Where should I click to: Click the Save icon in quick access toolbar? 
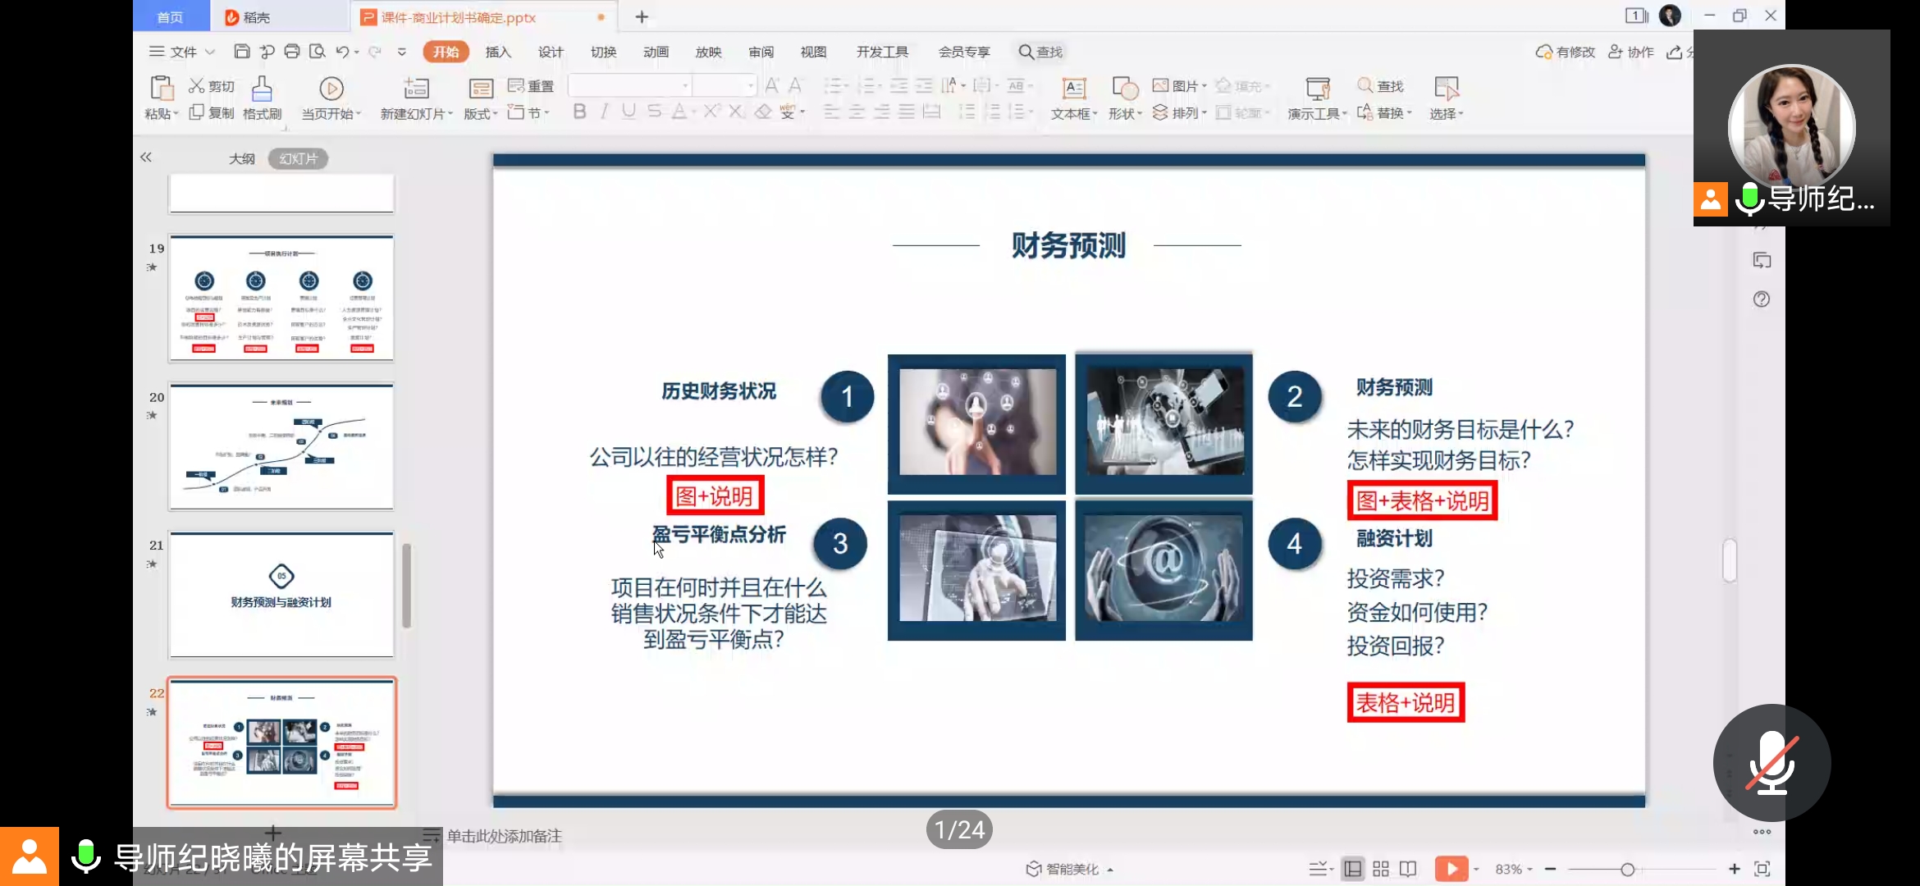coord(241,52)
